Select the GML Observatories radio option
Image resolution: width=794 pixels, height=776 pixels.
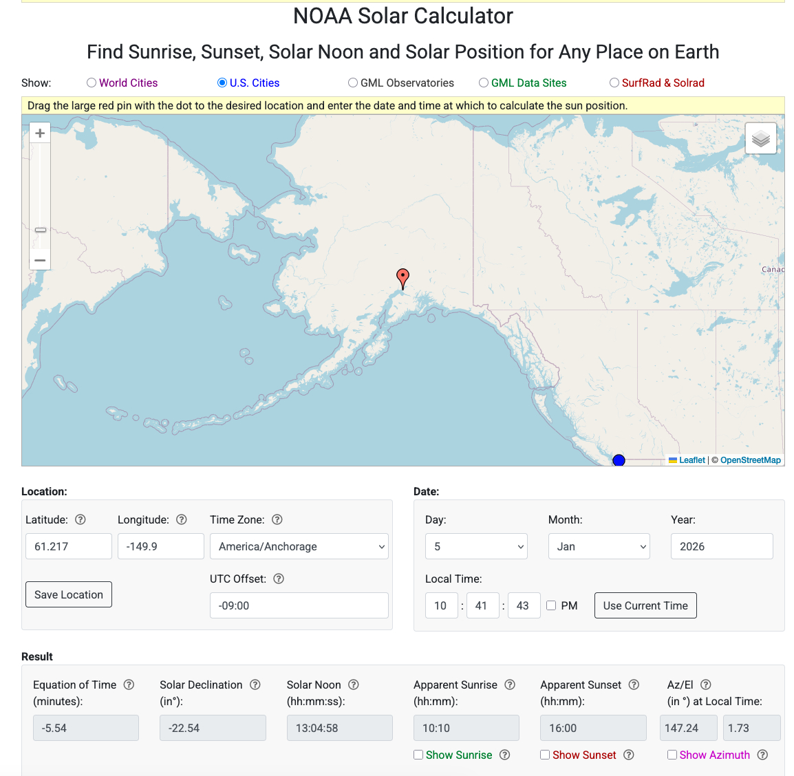click(x=353, y=83)
